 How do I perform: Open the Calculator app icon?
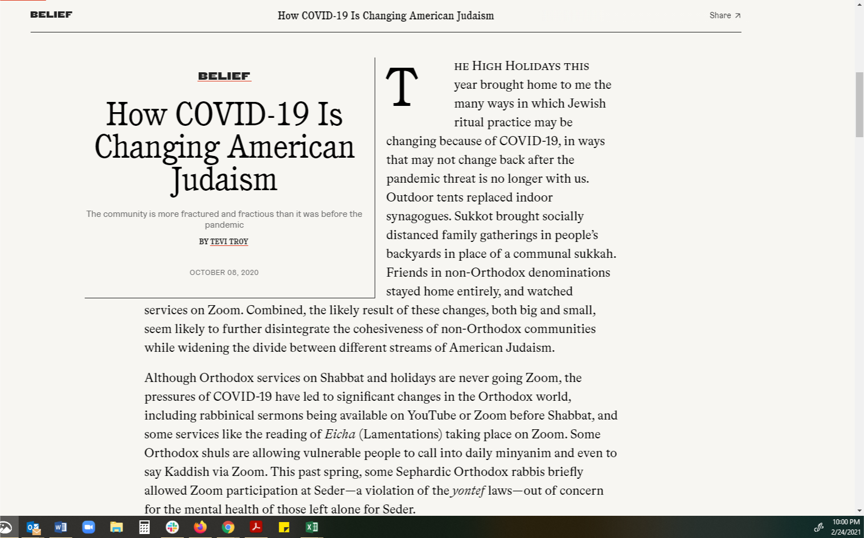[144, 527]
